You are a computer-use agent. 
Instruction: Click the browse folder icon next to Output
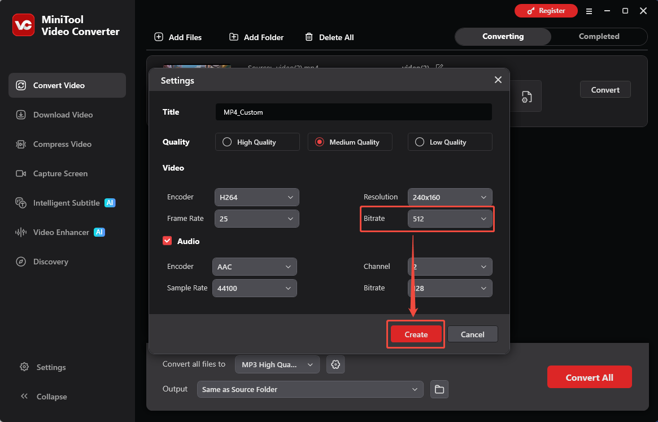click(x=439, y=389)
